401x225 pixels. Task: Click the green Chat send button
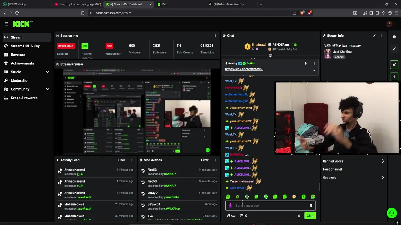[x=310, y=216]
